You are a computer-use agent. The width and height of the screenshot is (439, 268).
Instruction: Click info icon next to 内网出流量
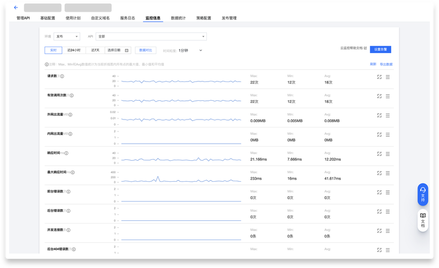pos(70,134)
